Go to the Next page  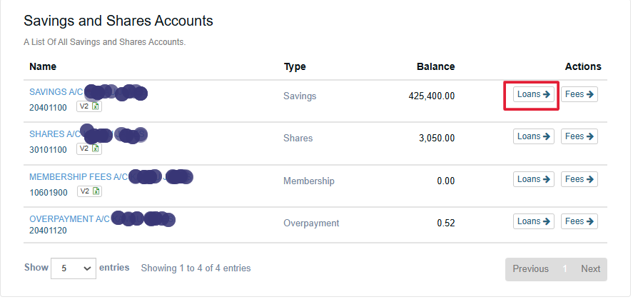click(x=590, y=269)
